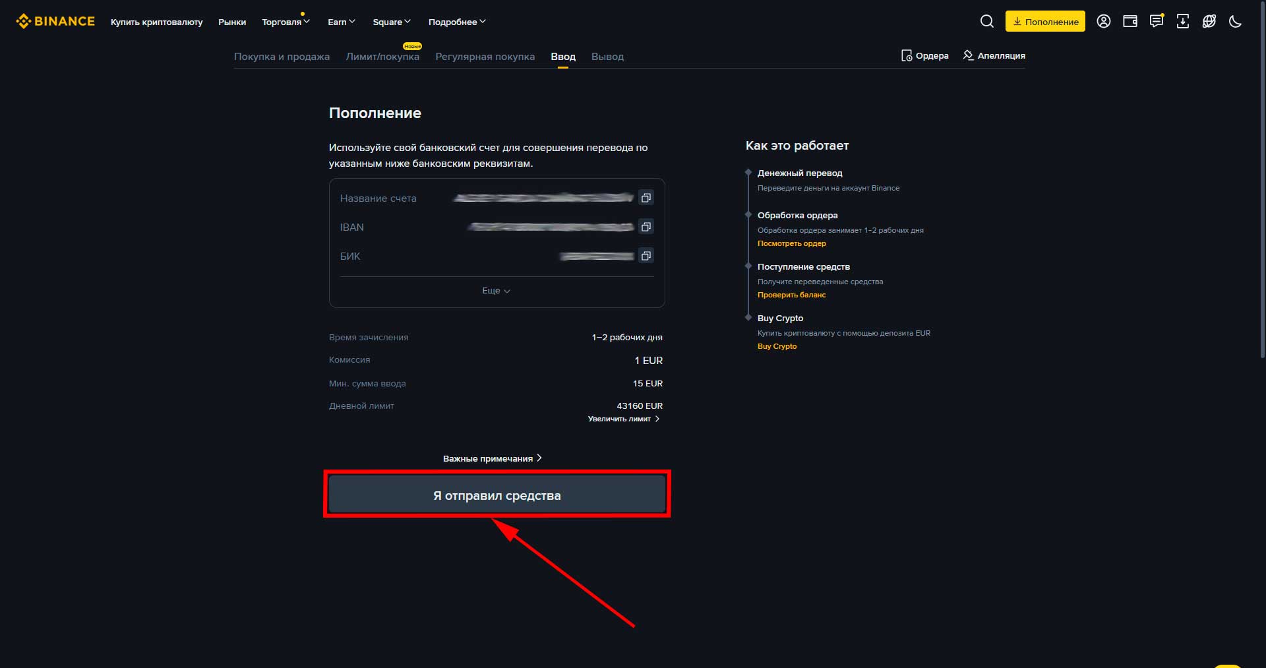Click Увеличить лимит link
The image size is (1266, 668).
click(x=624, y=419)
